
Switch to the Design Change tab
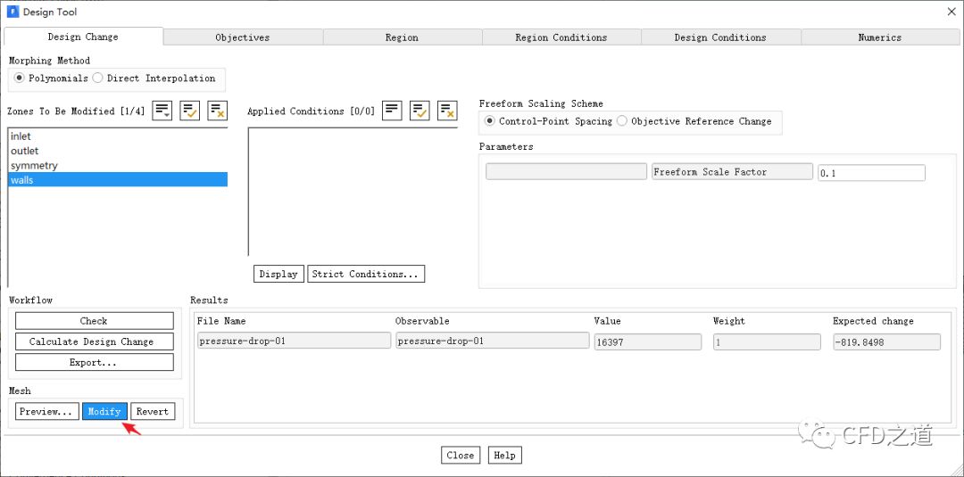point(83,37)
